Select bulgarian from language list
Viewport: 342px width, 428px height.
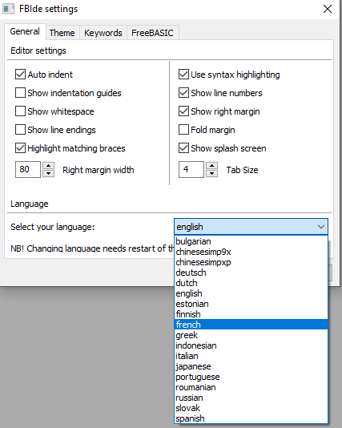click(x=251, y=241)
